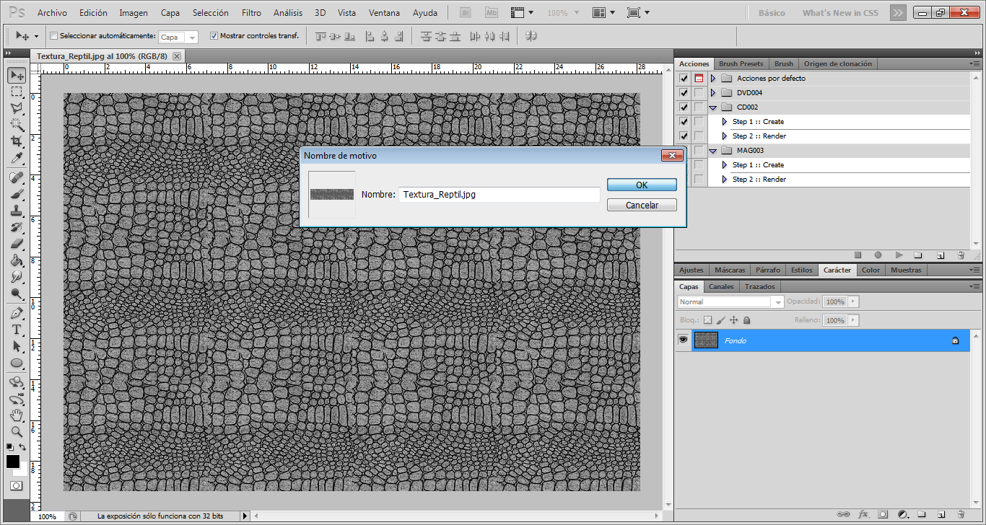Start recording action with record icon
The width and height of the screenshot is (986, 525).
pyautogui.click(x=878, y=255)
